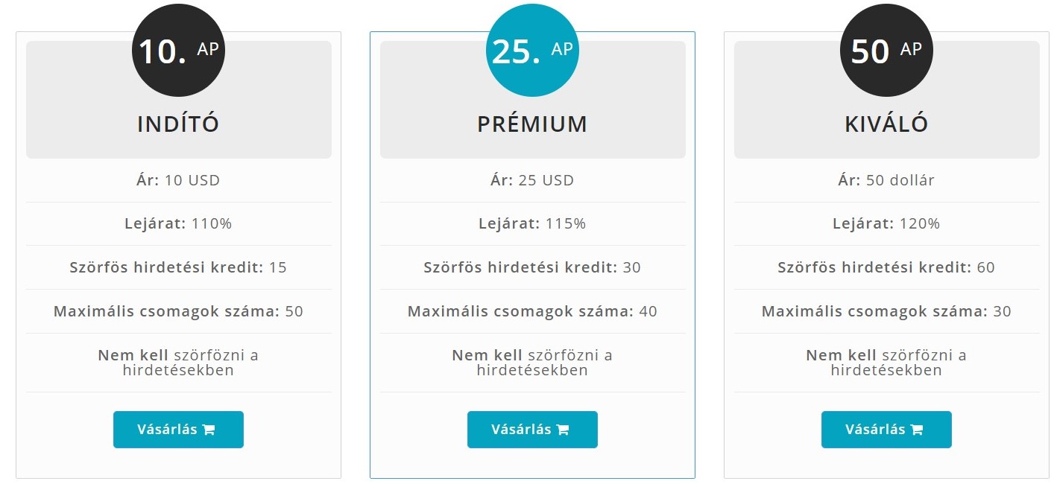Click "Szörfös hirdetési kredit: 60" row

[886, 267]
